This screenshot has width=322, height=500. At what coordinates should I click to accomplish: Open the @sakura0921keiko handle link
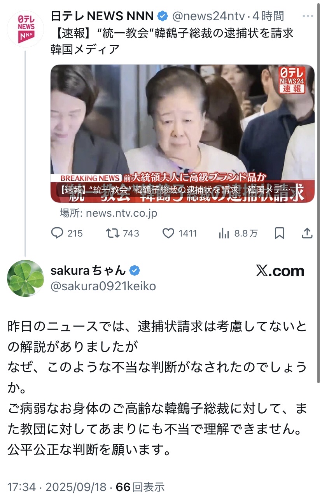point(103,286)
